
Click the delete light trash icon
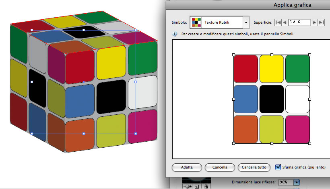206,186
